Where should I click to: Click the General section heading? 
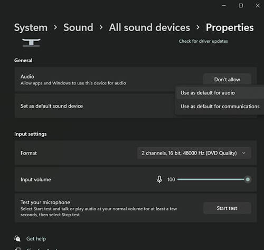(23, 61)
